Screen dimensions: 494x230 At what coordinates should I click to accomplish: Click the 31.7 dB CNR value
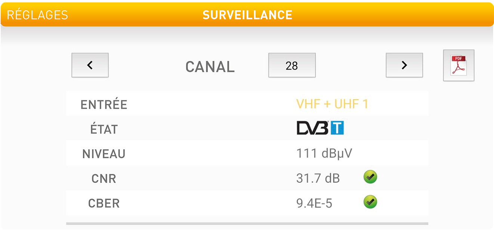pyautogui.click(x=318, y=178)
